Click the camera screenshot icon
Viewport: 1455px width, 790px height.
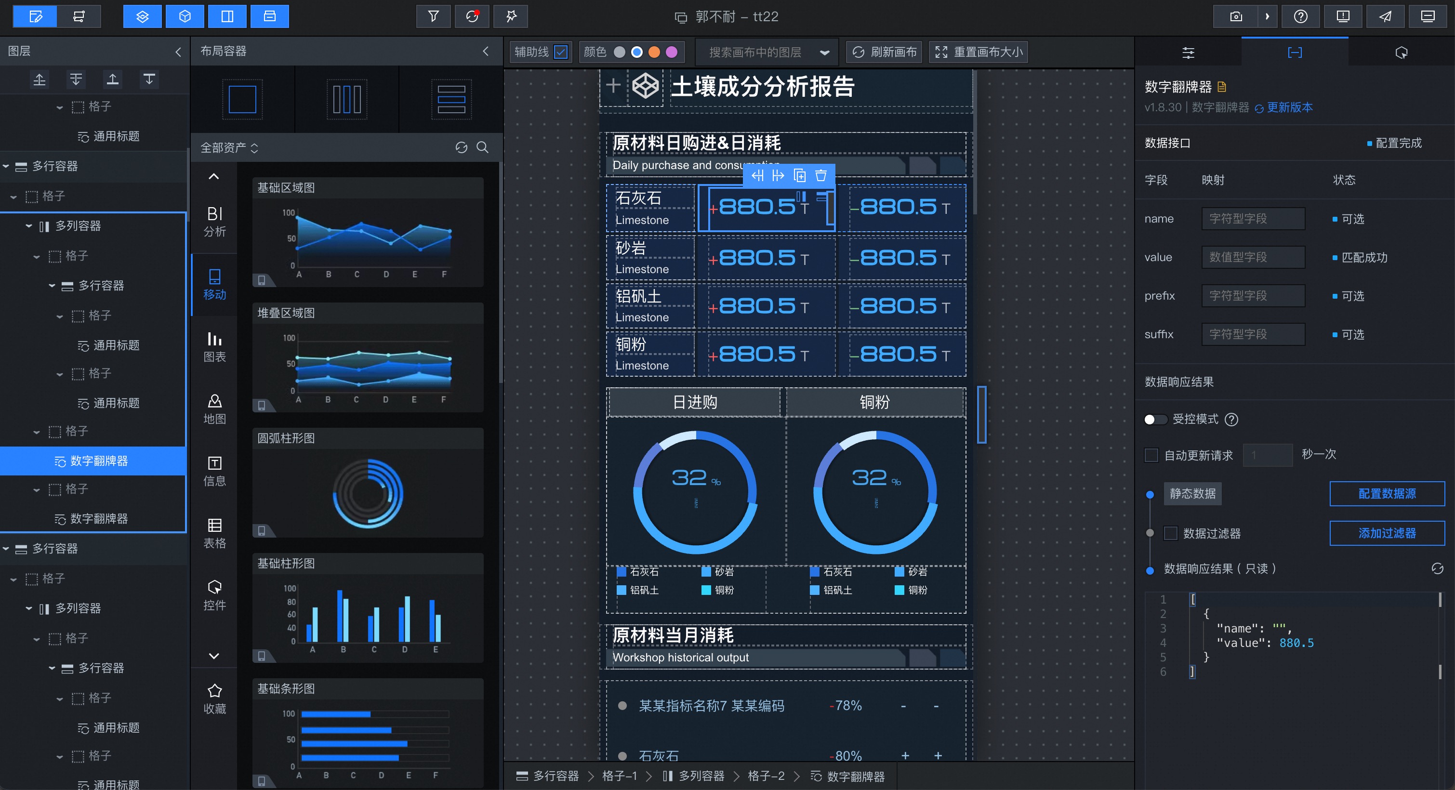coord(1235,16)
